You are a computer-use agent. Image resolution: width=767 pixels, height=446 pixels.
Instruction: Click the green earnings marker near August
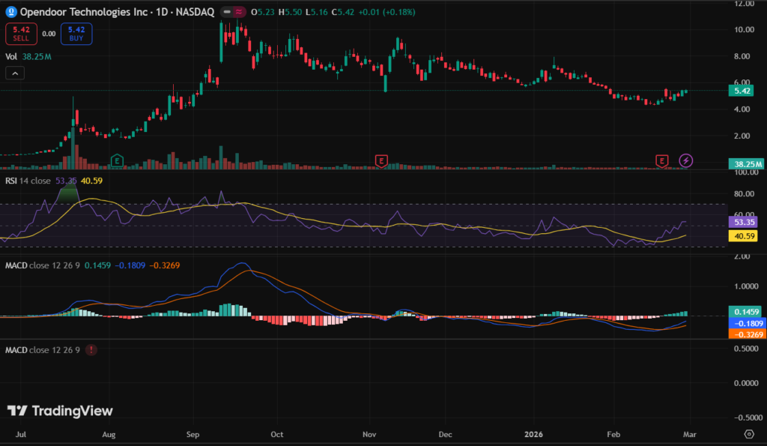[116, 160]
